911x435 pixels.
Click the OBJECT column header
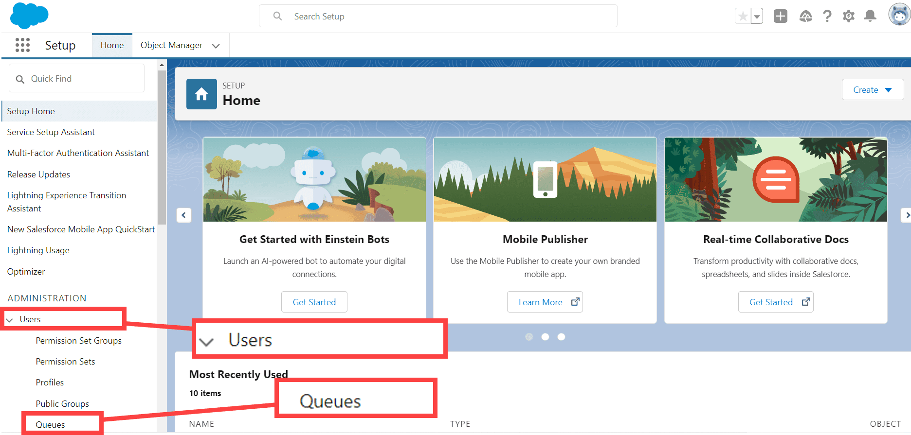[x=885, y=424]
